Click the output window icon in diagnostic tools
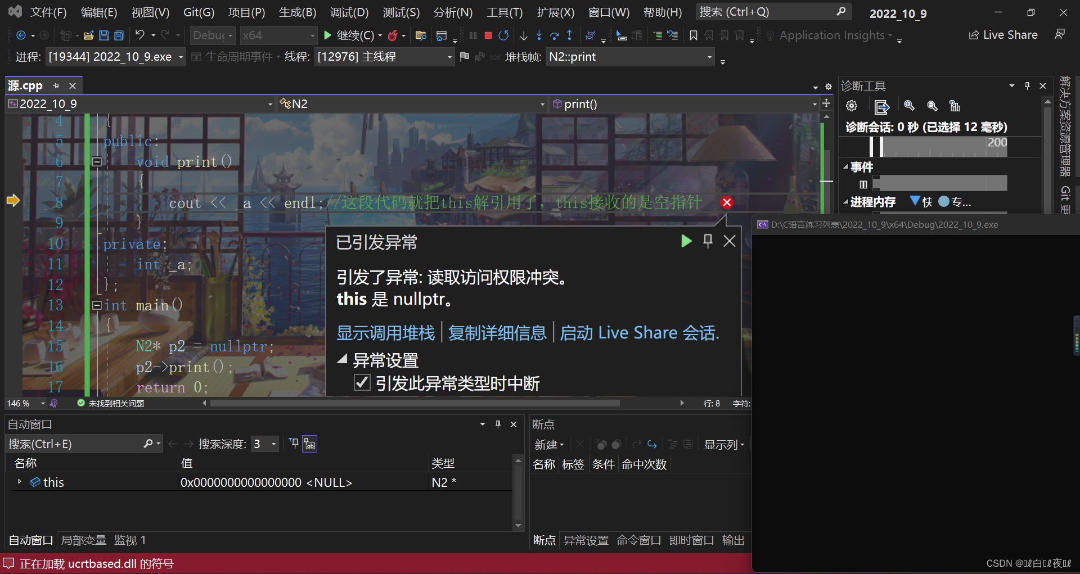Screen dimensions: 1080x574 (881, 106)
